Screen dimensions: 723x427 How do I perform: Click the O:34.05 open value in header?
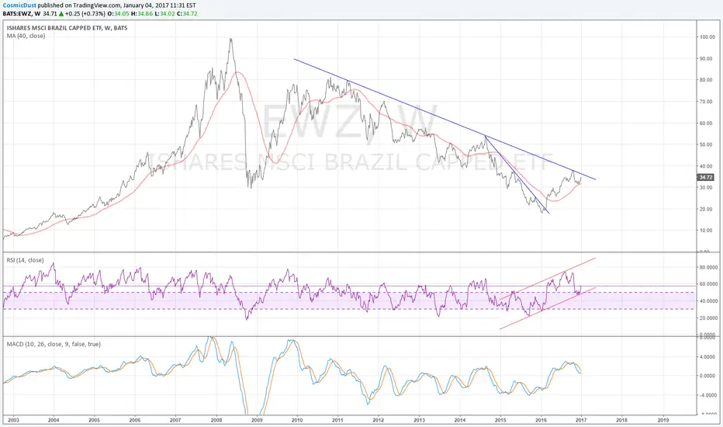pyautogui.click(x=119, y=14)
